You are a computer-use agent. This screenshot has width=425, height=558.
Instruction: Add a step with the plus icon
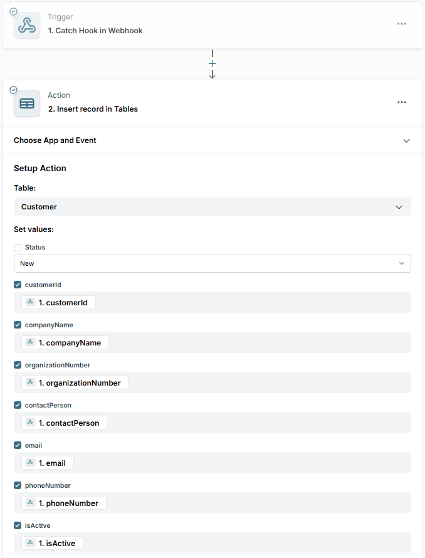[x=212, y=64]
